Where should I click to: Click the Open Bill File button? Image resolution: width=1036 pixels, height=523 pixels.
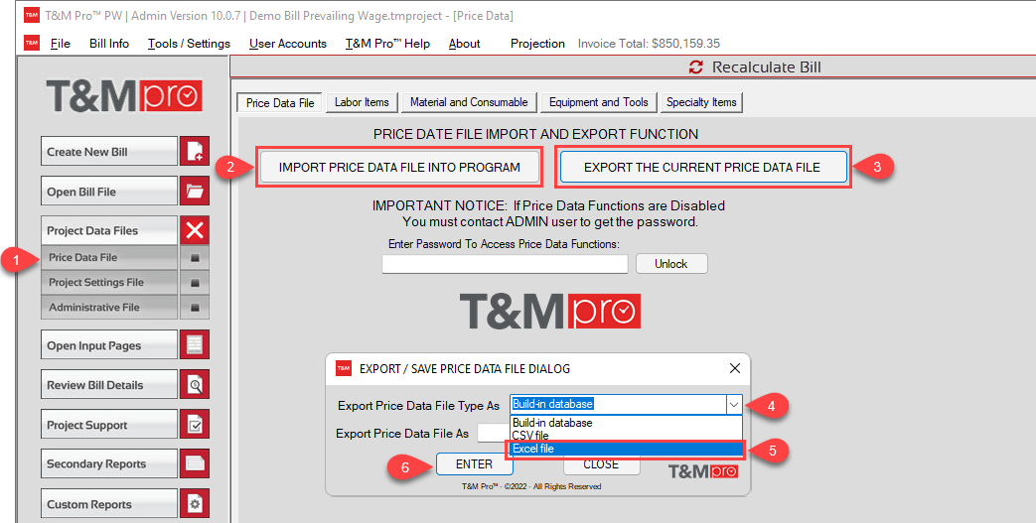pos(109,191)
